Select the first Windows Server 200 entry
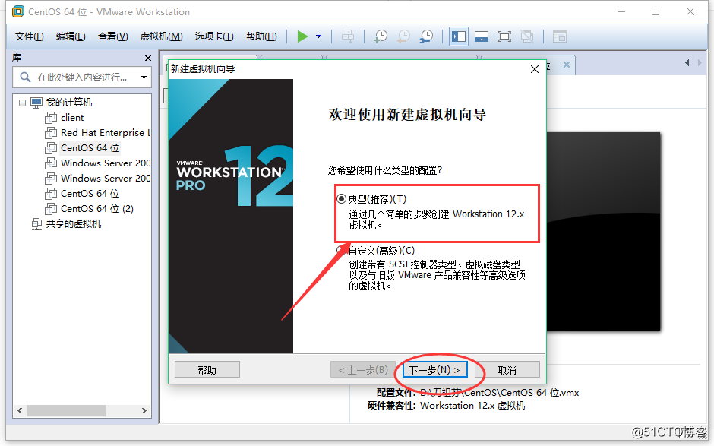This screenshot has height=446, width=714. point(106,163)
